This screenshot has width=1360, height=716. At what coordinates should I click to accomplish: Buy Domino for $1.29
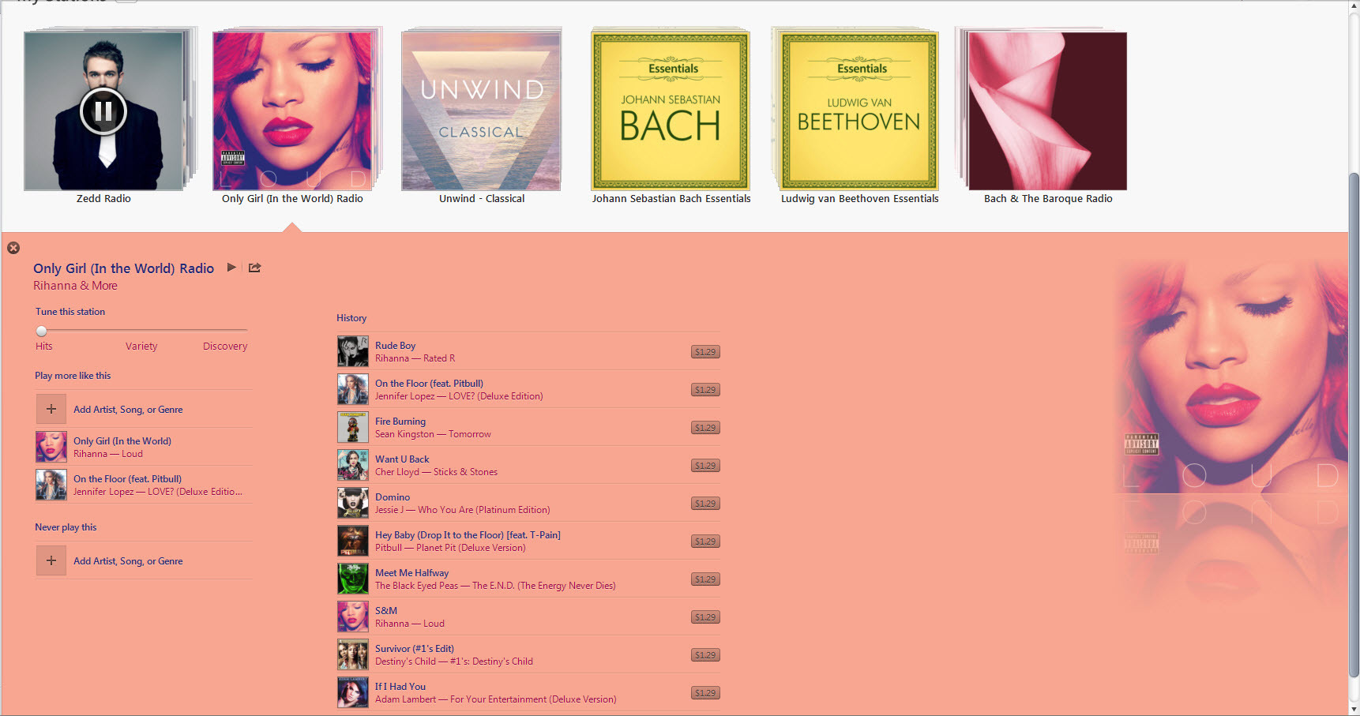click(x=705, y=504)
